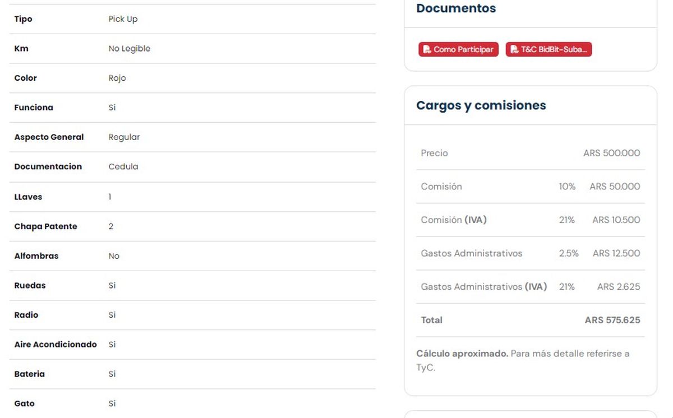Screen dimensions: 673x418
Task: Click the PDF icon on T&C BidBit button
Action: click(514, 49)
